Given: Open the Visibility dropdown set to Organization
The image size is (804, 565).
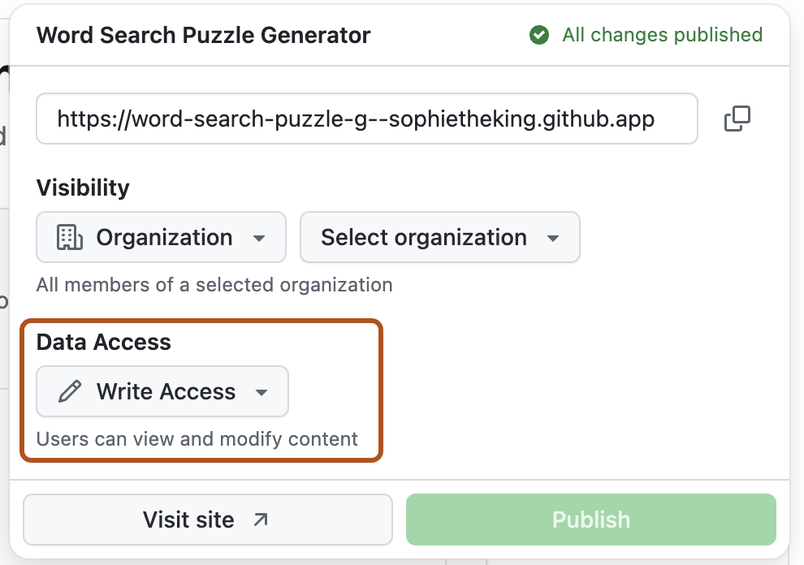Looking at the screenshot, I should [161, 237].
